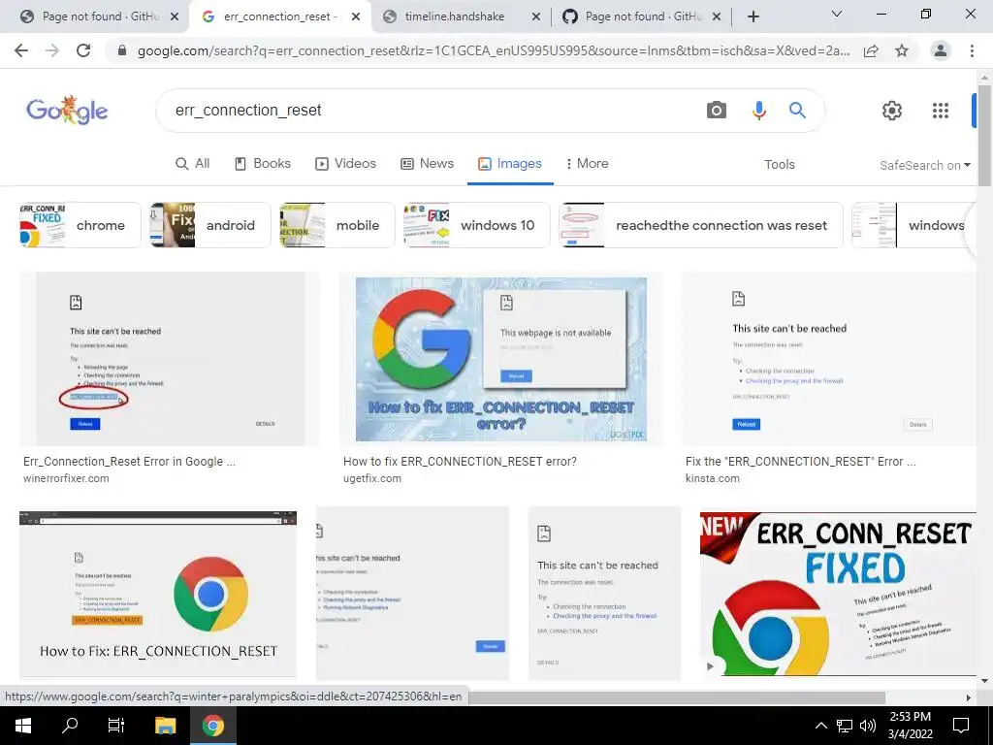Open the ERR_CONN_RESET FIXED video thumbnail
The height and width of the screenshot is (745, 993).
point(838,594)
